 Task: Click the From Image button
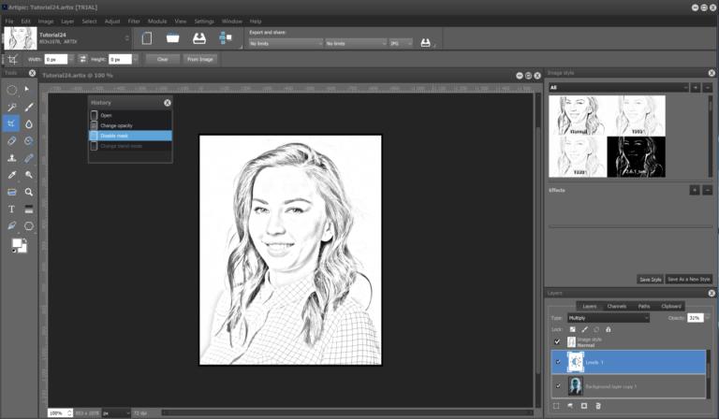200,59
